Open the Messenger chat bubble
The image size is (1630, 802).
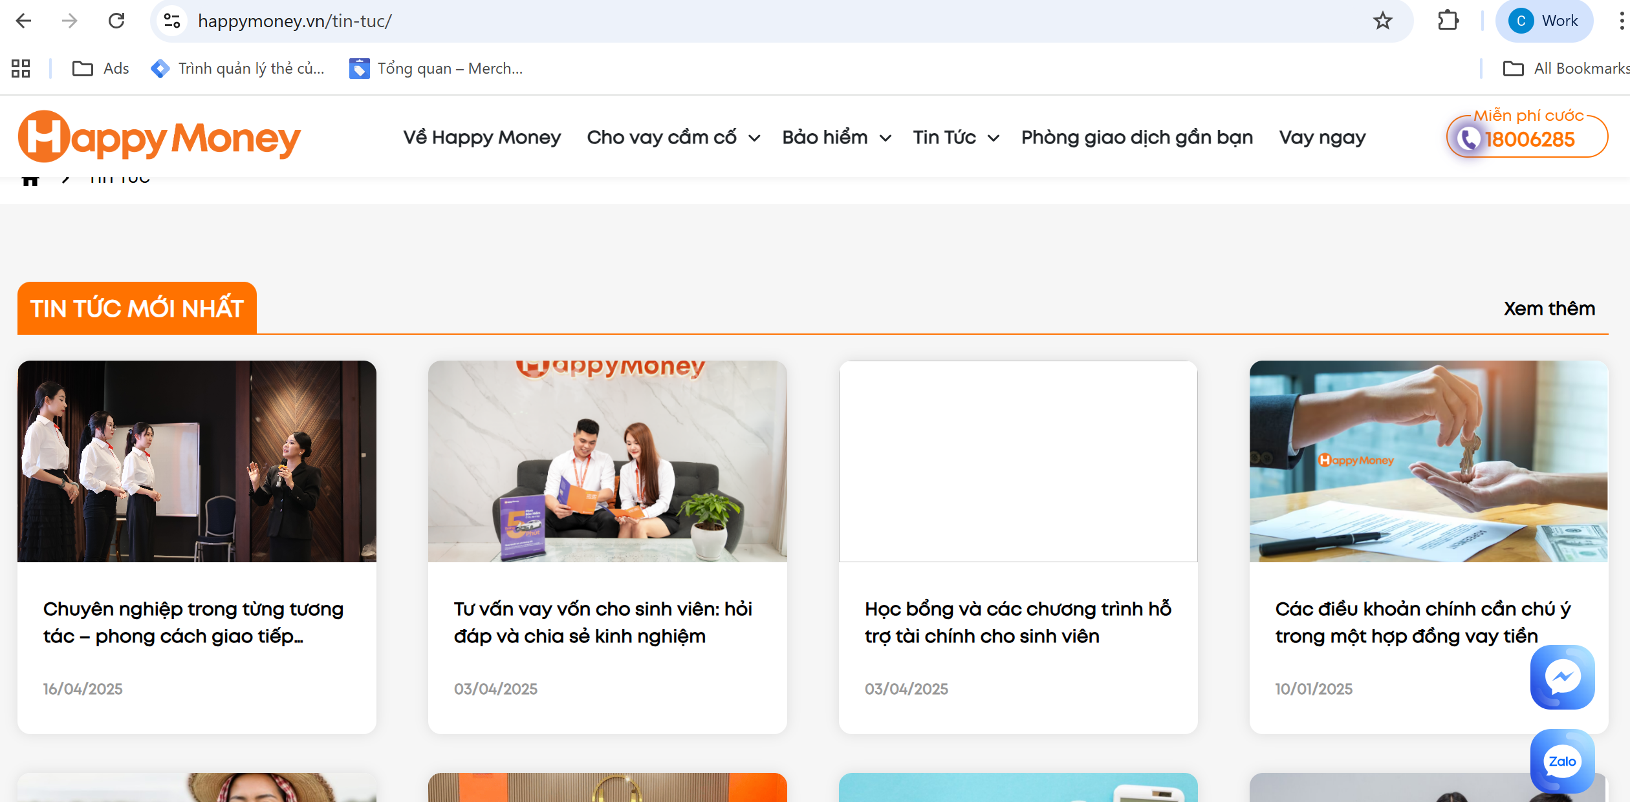1562,677
